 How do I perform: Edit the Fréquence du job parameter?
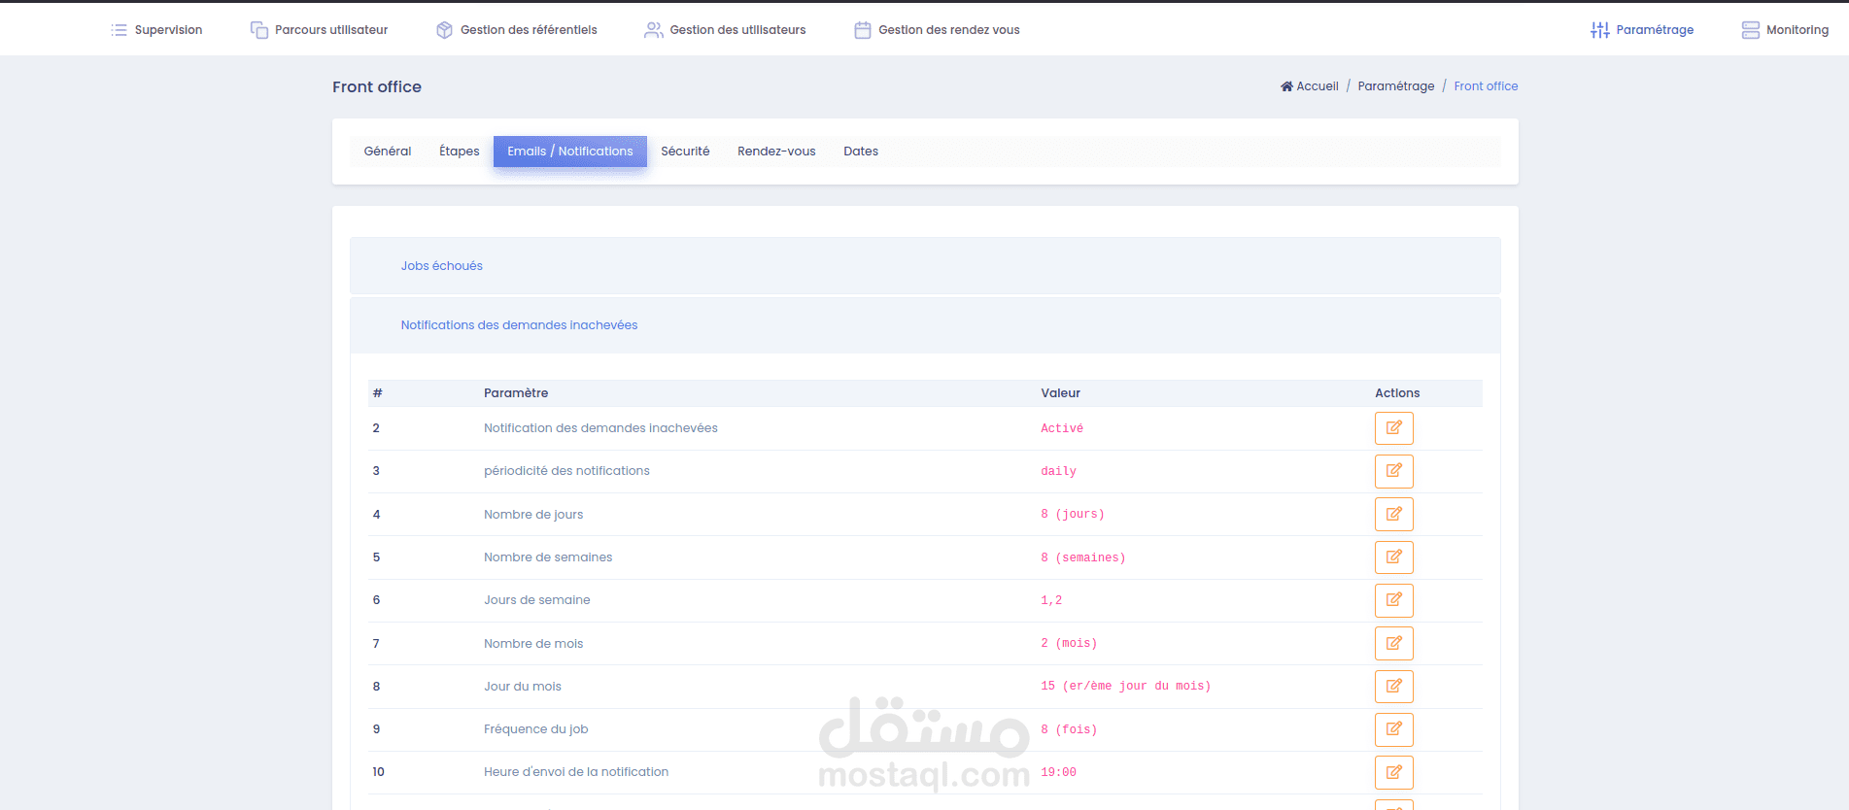pos(1393,729)
